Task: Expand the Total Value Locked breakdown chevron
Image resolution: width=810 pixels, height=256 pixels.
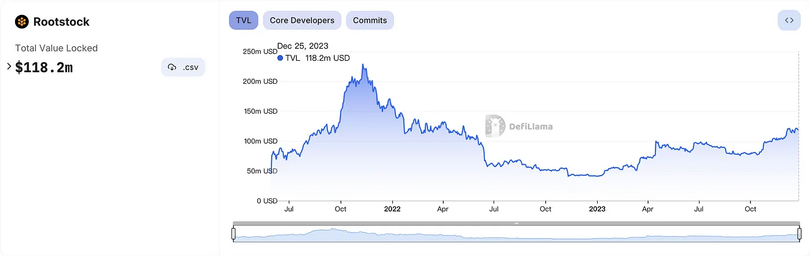Action: coord(9,66)
